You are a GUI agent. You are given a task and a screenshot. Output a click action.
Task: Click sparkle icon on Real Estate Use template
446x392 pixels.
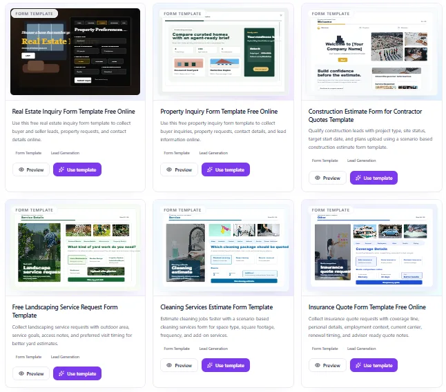(x=61, y=169)
